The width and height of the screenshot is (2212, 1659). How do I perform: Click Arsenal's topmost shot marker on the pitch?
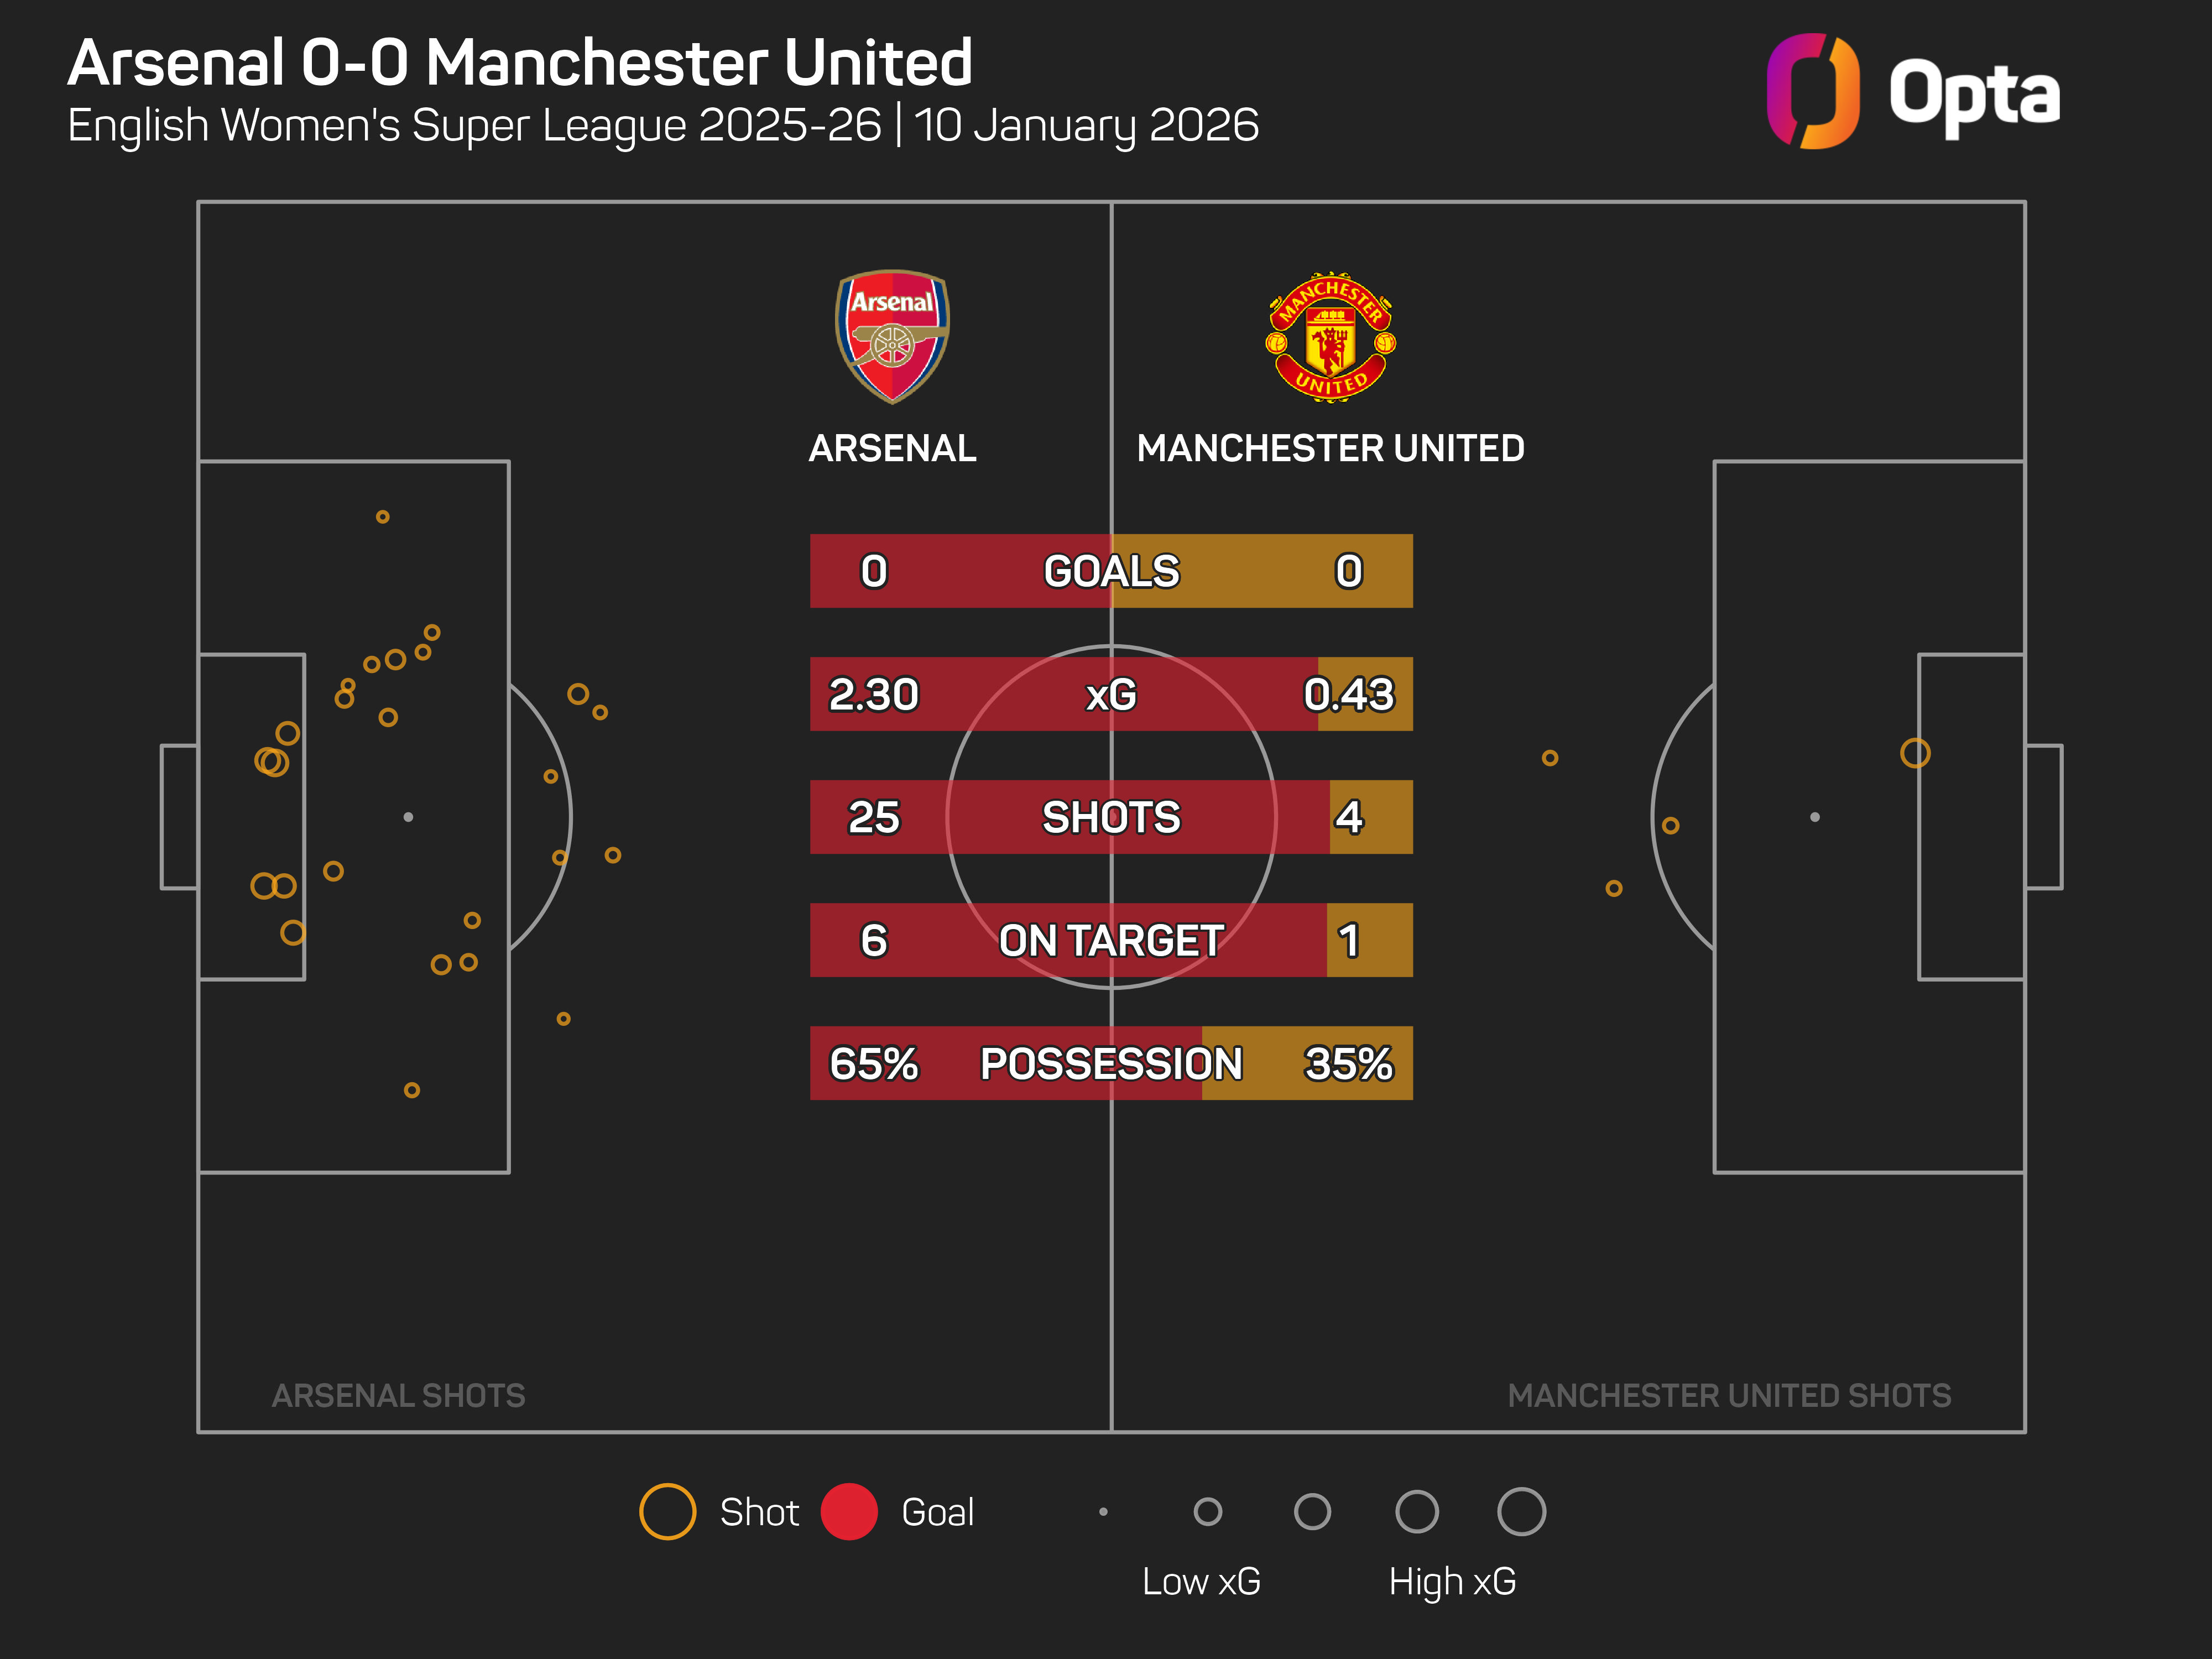(382, 517)
